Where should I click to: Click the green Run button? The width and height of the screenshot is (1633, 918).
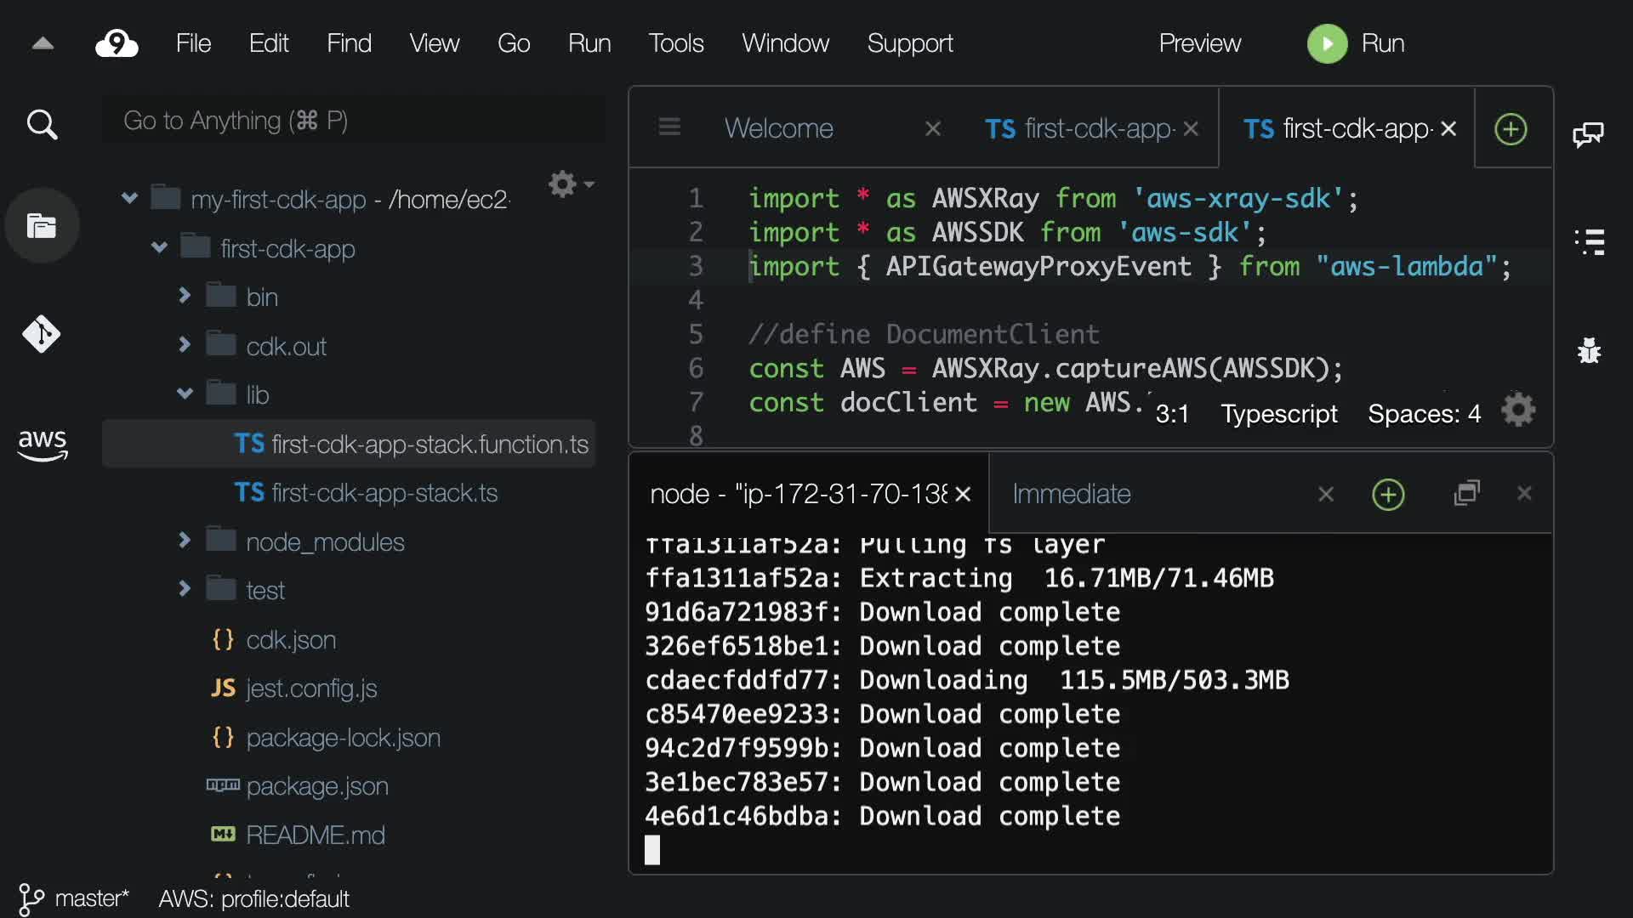1327,43
